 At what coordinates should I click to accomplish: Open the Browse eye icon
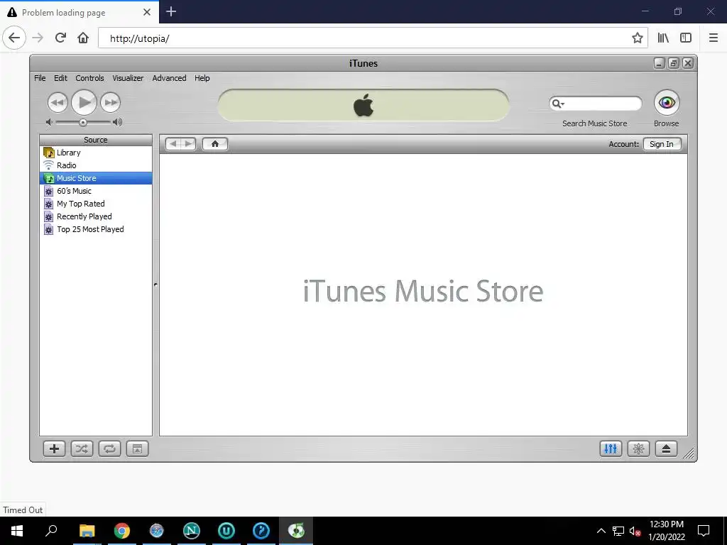(x=667, y=102)
